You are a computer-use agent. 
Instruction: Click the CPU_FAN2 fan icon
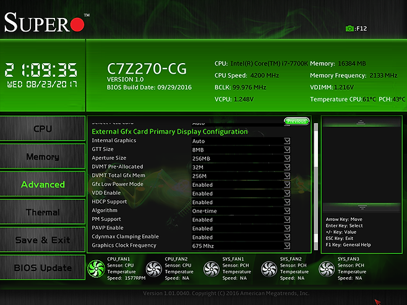click(153, 269)
